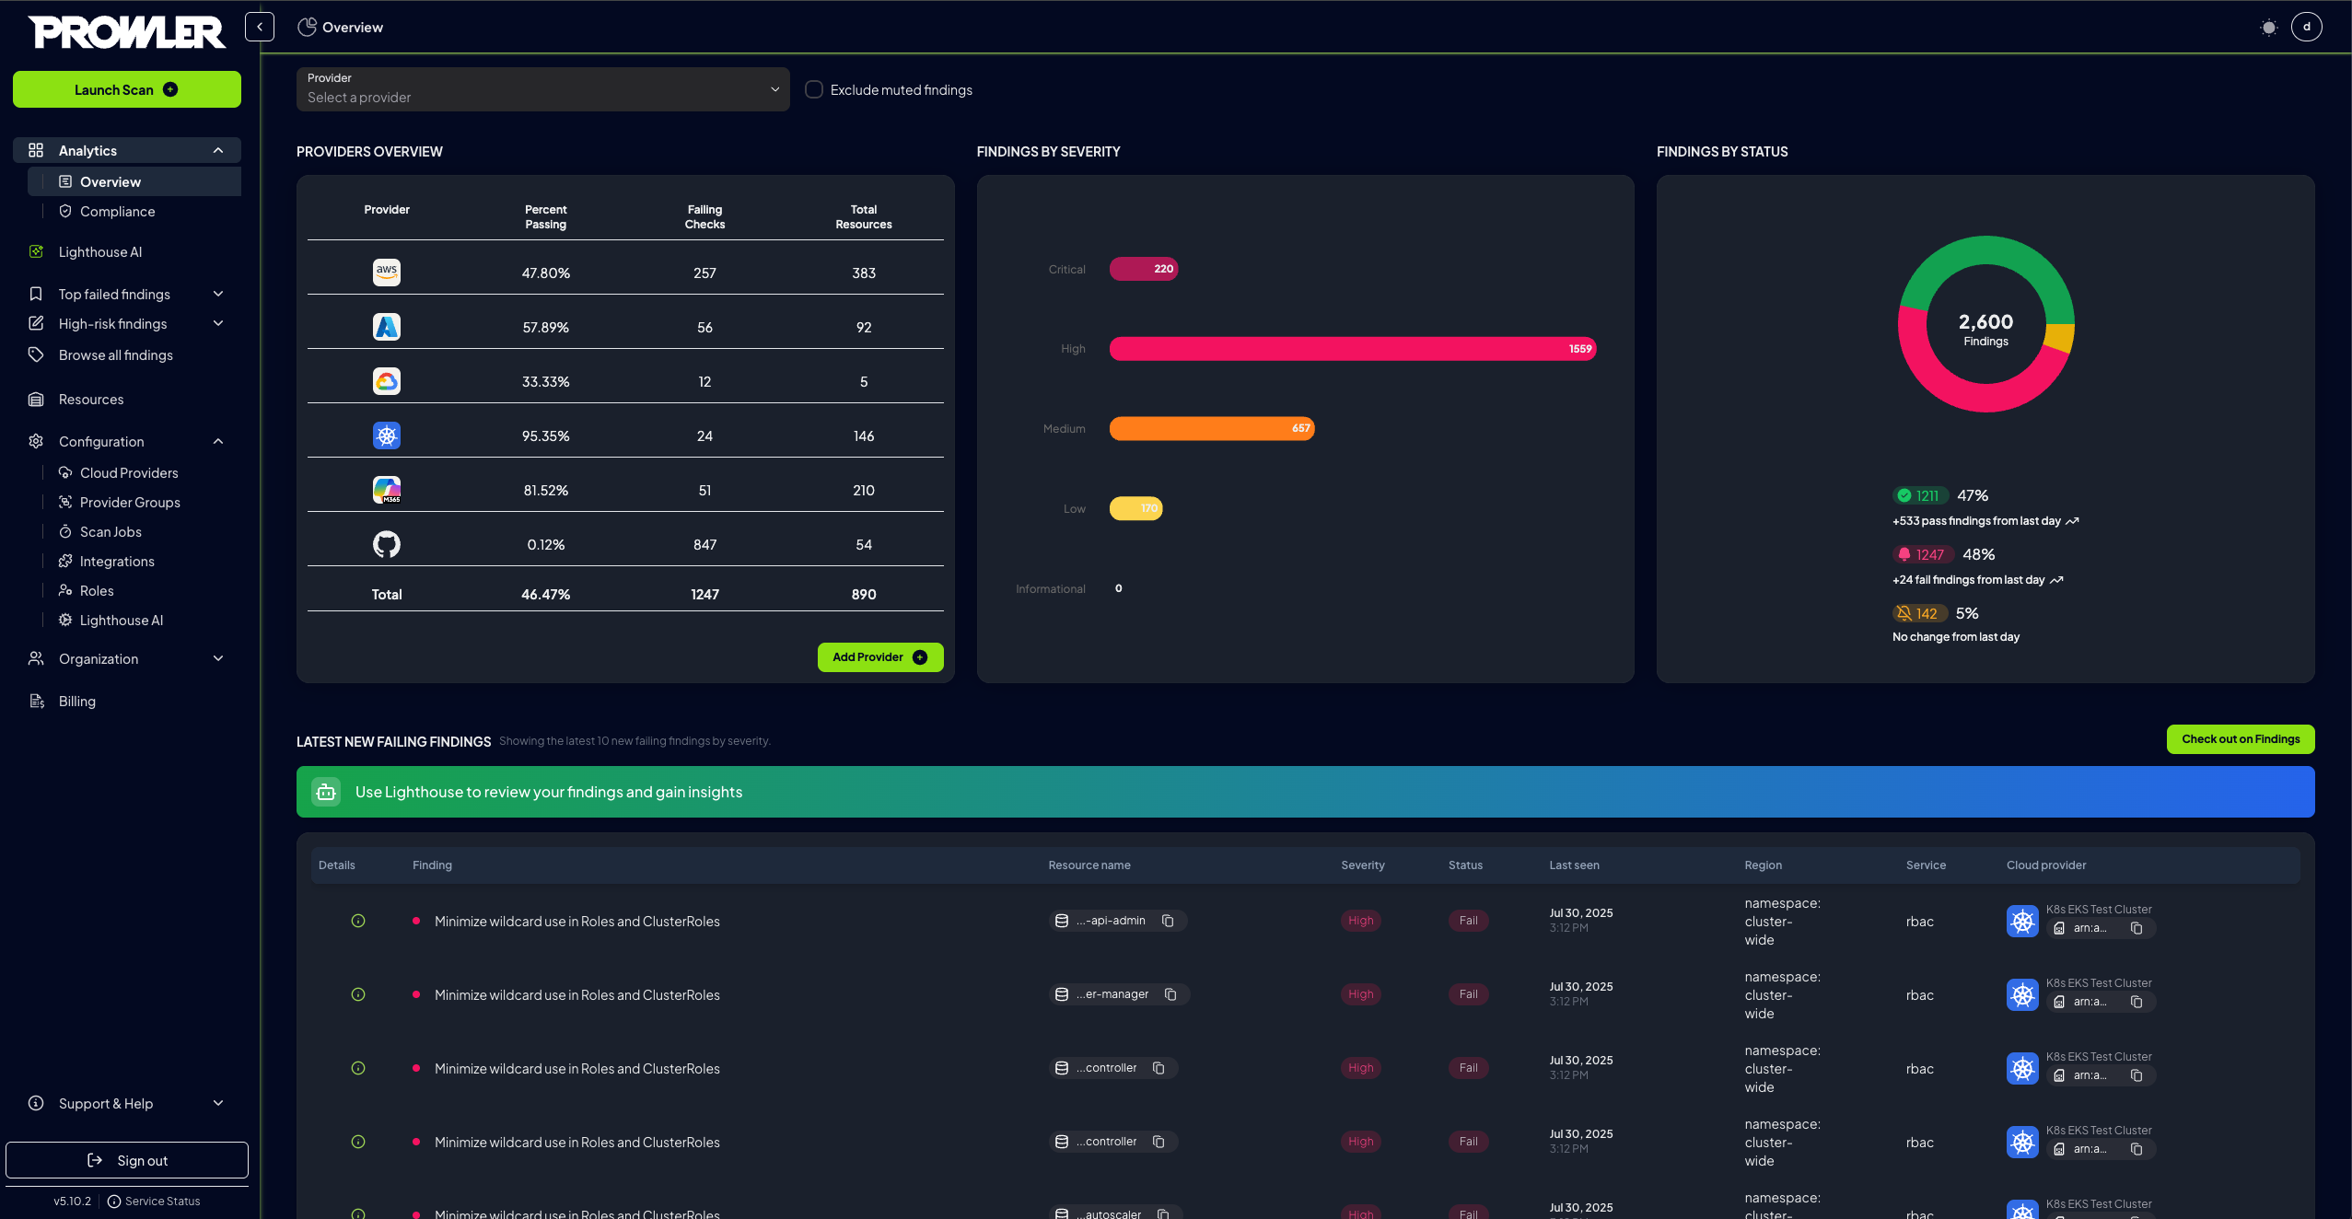The width and height of the screenshot is (2352, 1219).
Task: Click the Kubernetes provider icon in overview table
Action: 387,435
